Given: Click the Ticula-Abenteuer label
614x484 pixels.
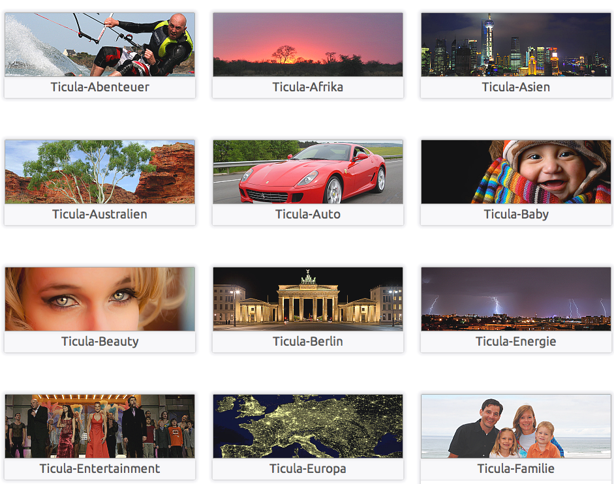Looking at the screenshot, I should click(x=100, y=87).
